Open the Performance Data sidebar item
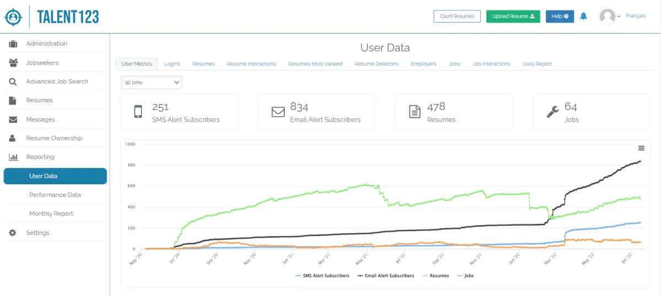This screenshot has width=661, height=296. 55,195
